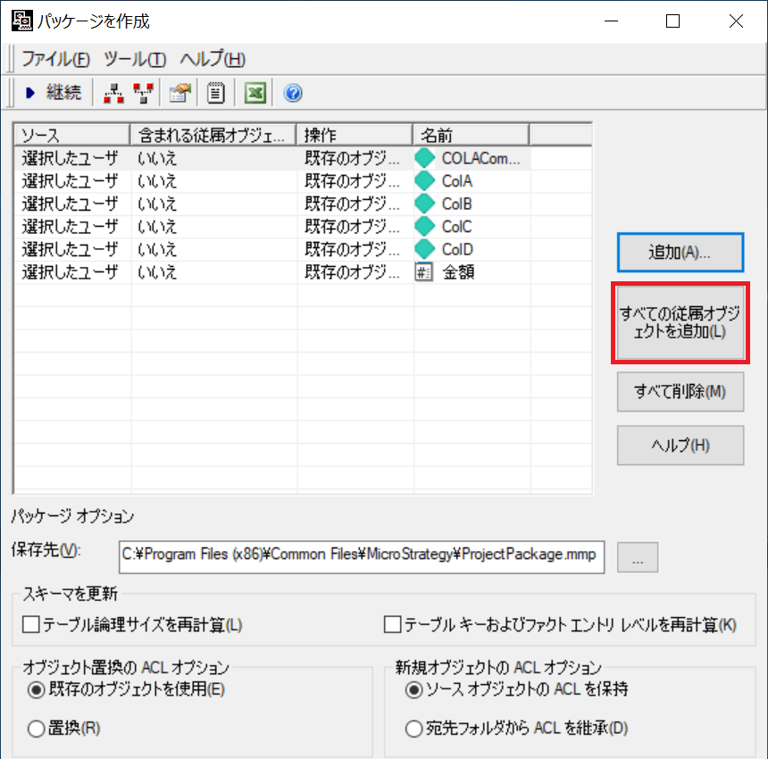The width and height of the screenshot is (768, 759).
Task: Open the 保存先 browse dialog with ... button
Action: [638, 556]
